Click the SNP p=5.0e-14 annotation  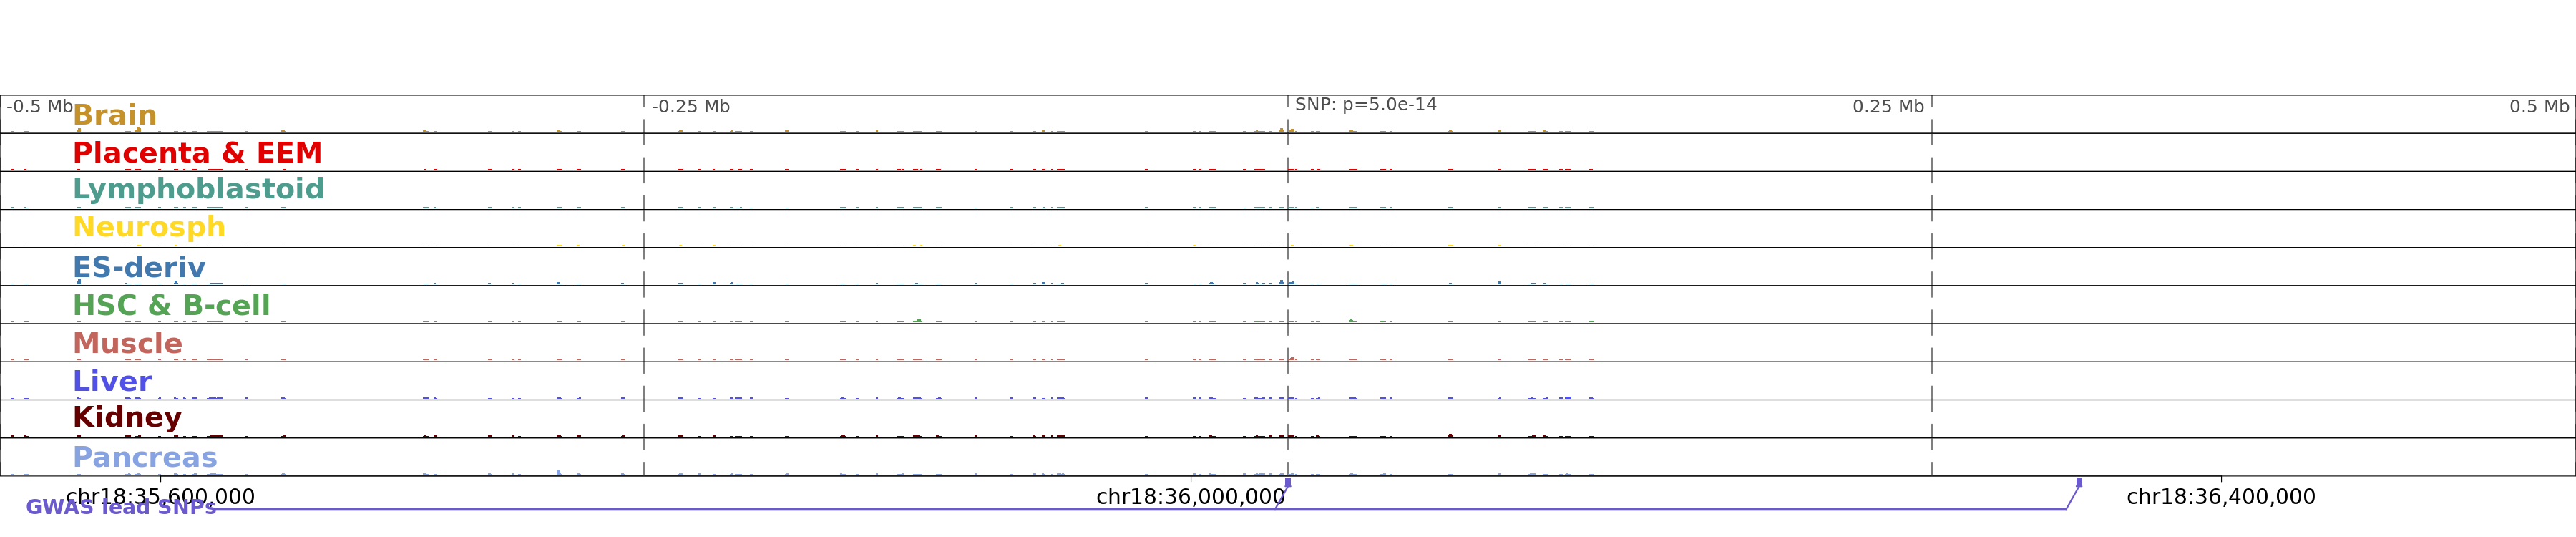(x=1365, y=105)
